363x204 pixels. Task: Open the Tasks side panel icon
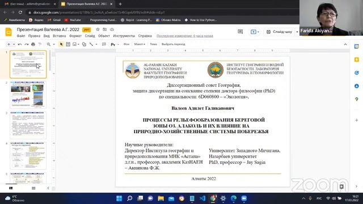click(357, 73)
